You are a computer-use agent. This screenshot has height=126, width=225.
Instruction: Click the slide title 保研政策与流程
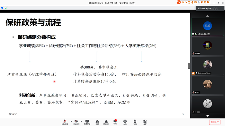pyautogui.click(x=33, y=22)
